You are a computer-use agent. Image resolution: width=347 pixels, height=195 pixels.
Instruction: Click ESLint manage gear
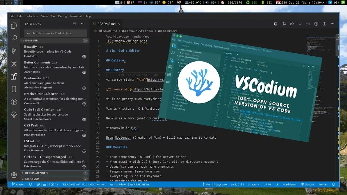tap(84, 151)
